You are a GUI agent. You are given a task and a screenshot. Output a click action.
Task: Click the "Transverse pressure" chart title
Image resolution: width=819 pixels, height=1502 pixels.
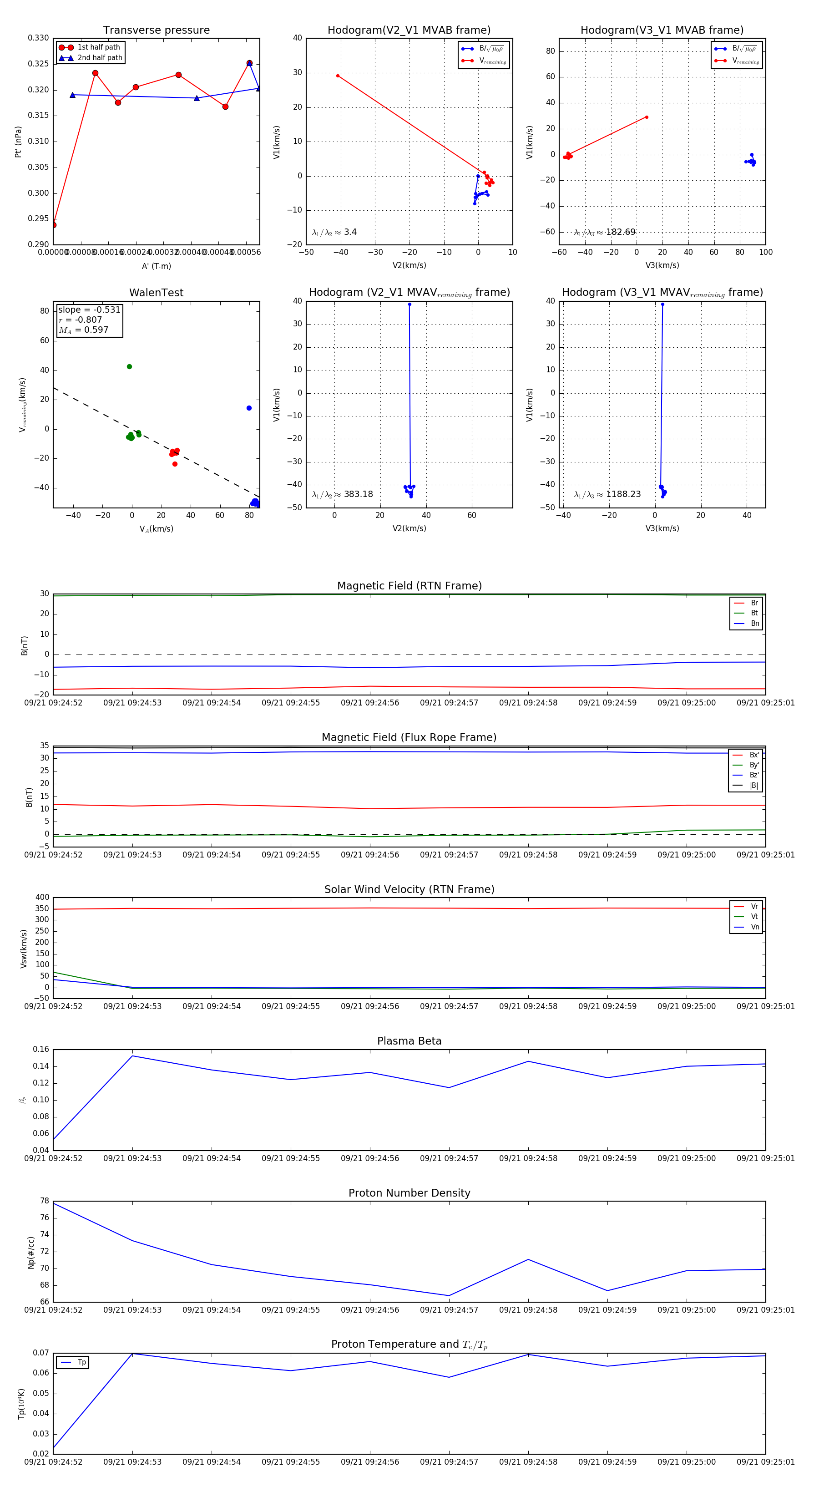click(156, 30)
